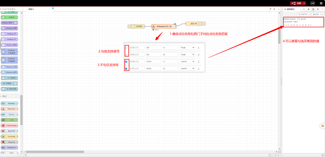
Task: Uncheck the checkbox for row D102
Action: 126,69
